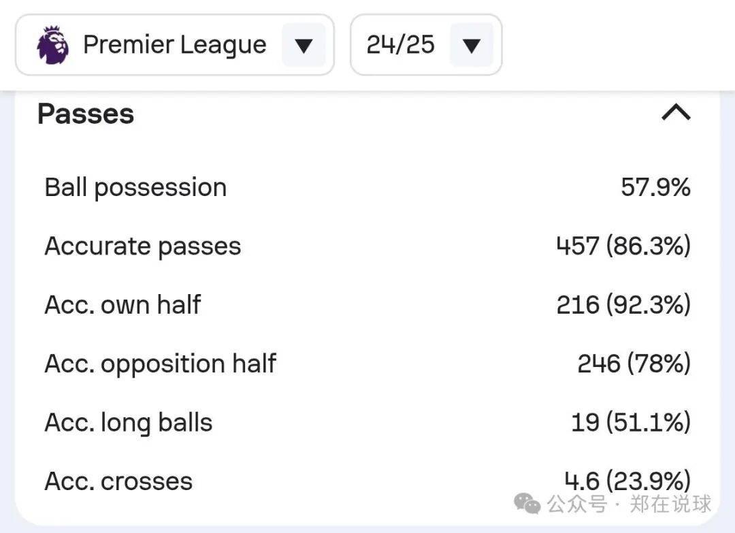Screen dimensions: 735x533
Task: Click the 246 (78%) value
Action: click(x=634, y=364)
